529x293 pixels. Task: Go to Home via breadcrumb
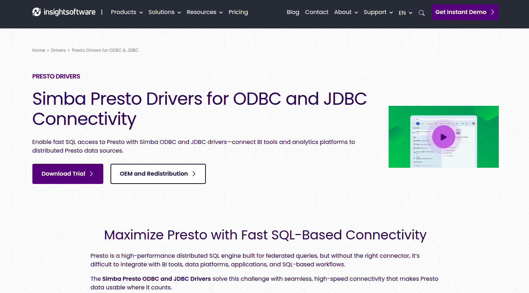[39, 50]
